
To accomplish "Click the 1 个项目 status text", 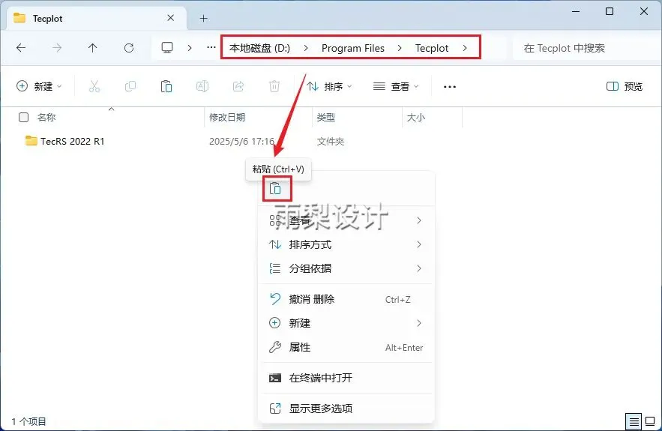I will point(28,421).
